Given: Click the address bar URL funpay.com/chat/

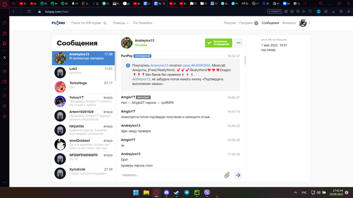Looking at the screenshot, I should (57, 12).
